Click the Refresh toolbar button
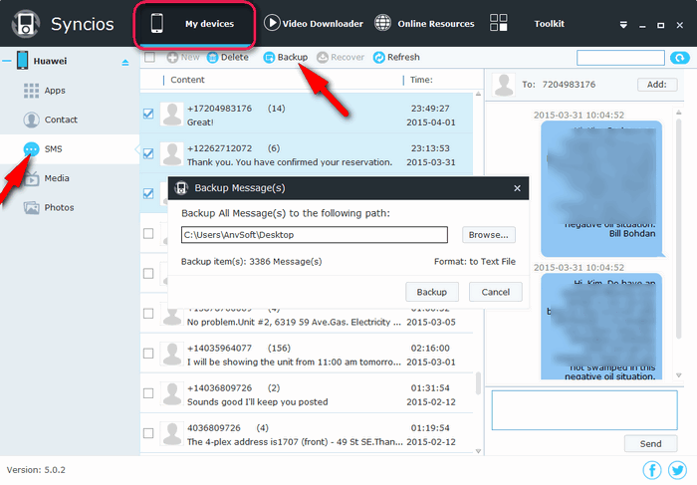This screenshot has height=485, width=697. (x=396, y=58)
